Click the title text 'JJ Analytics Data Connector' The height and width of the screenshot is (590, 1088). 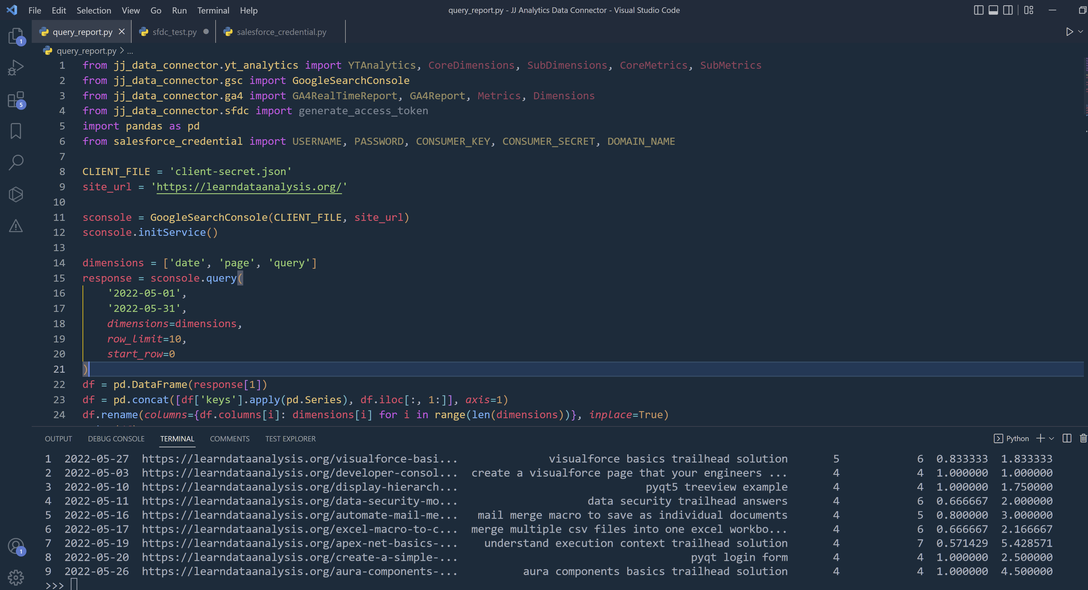click(558, 10)
